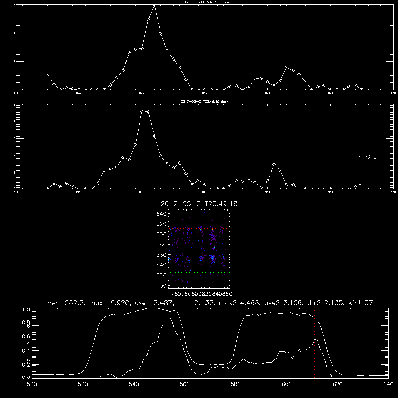Click the secondary peak diamond near 853 in the dawn plot

(x=286, y=68)
